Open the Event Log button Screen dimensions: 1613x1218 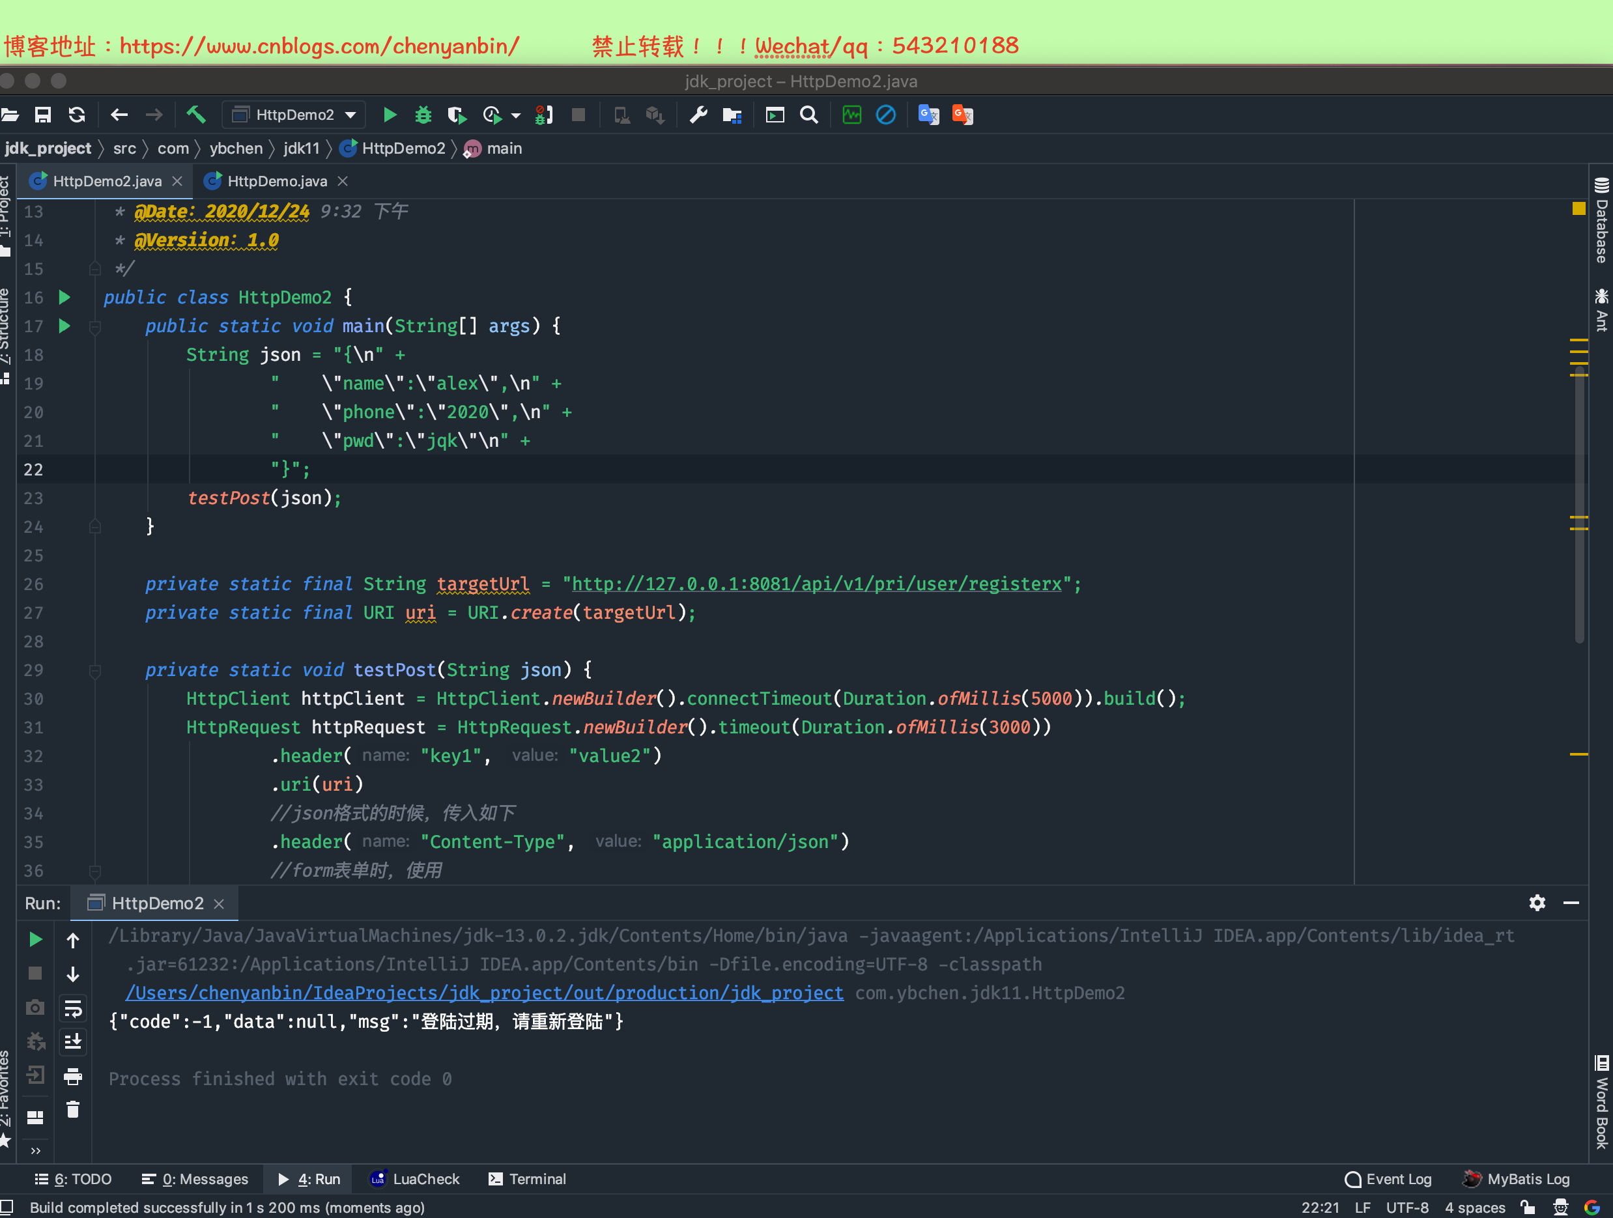coord(1388,1179)
